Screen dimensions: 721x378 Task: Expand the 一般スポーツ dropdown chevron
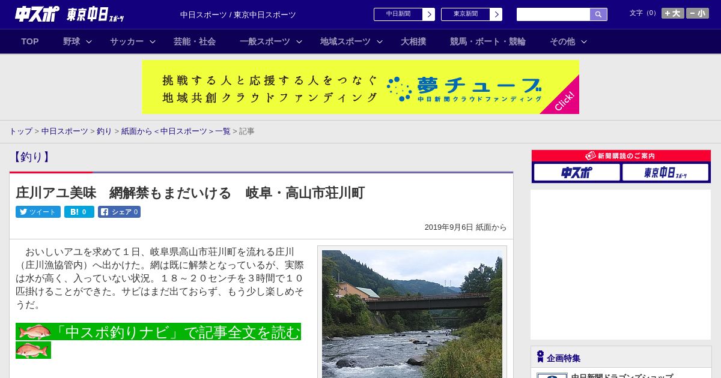(299, 42)
